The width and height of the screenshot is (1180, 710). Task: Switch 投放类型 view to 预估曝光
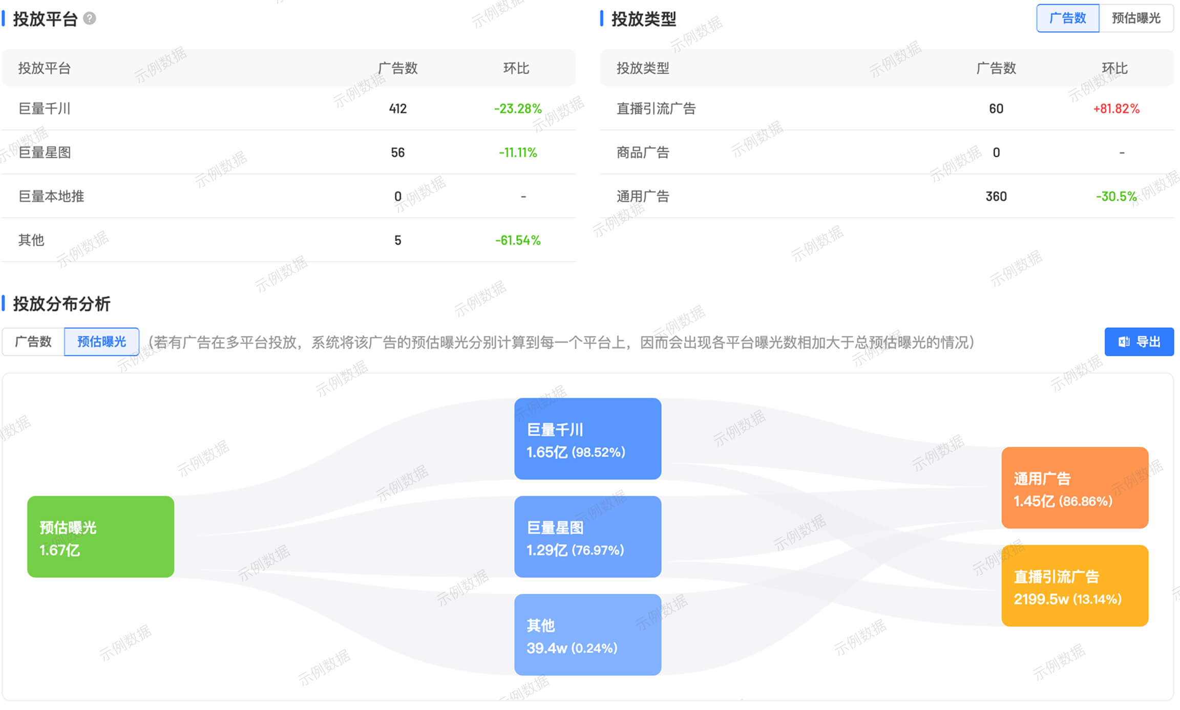tap(1135, 18)
